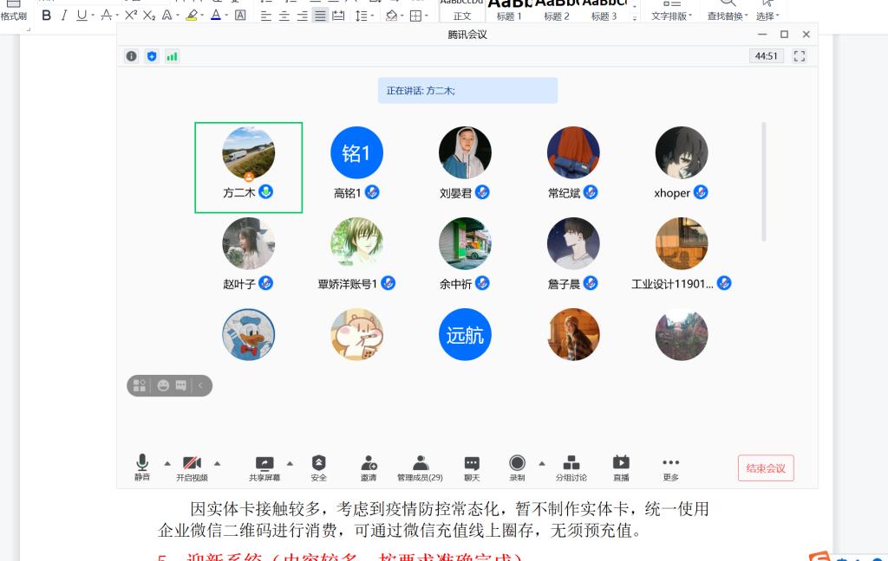Viewport: 888px width, 561px height.
Task: Select participant 方二木's video tile
Action: click(x=248, y=167)
